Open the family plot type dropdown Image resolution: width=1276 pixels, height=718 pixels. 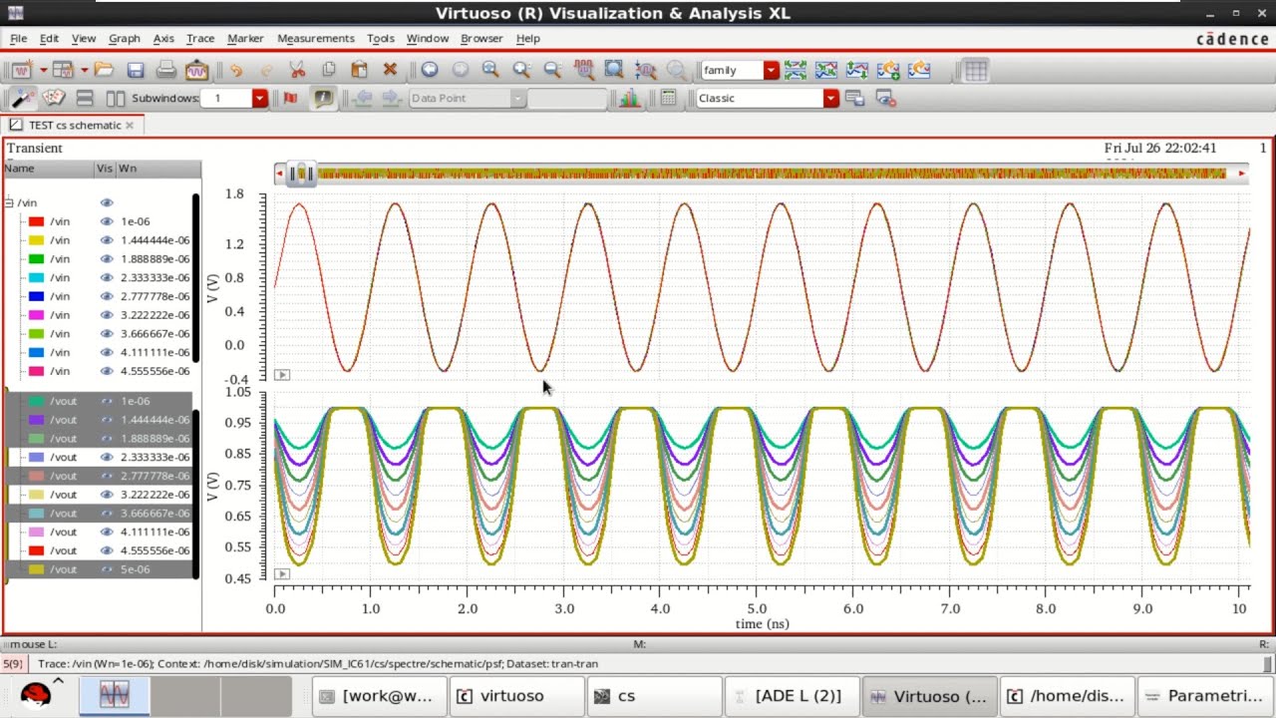772,70
